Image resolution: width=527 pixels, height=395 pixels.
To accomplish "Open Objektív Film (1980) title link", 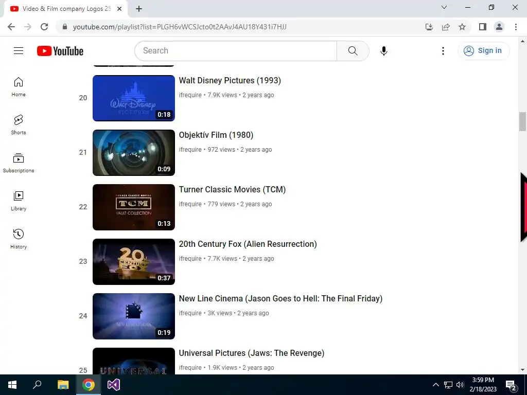I will [216, 135].
